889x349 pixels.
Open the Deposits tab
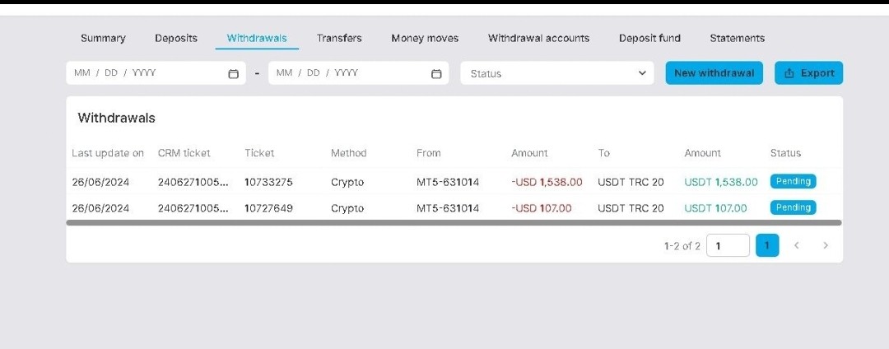click(176, 38)
